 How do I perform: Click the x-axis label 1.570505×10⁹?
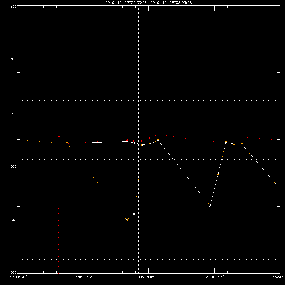(x=149, y=277)
